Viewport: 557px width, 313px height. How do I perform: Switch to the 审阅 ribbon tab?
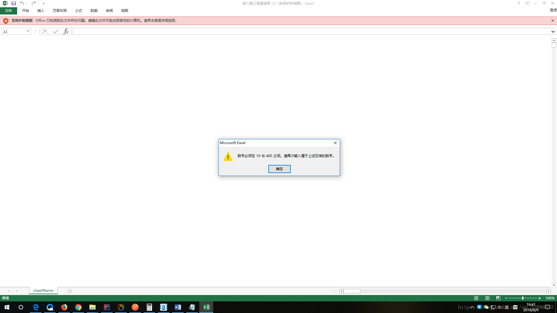click(109, 11)
